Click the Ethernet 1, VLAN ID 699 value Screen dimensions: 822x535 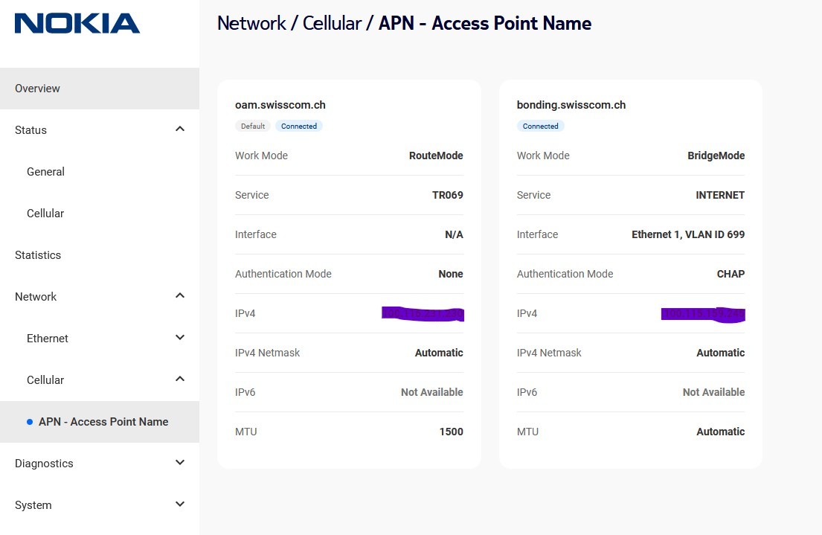click(688, 234)
